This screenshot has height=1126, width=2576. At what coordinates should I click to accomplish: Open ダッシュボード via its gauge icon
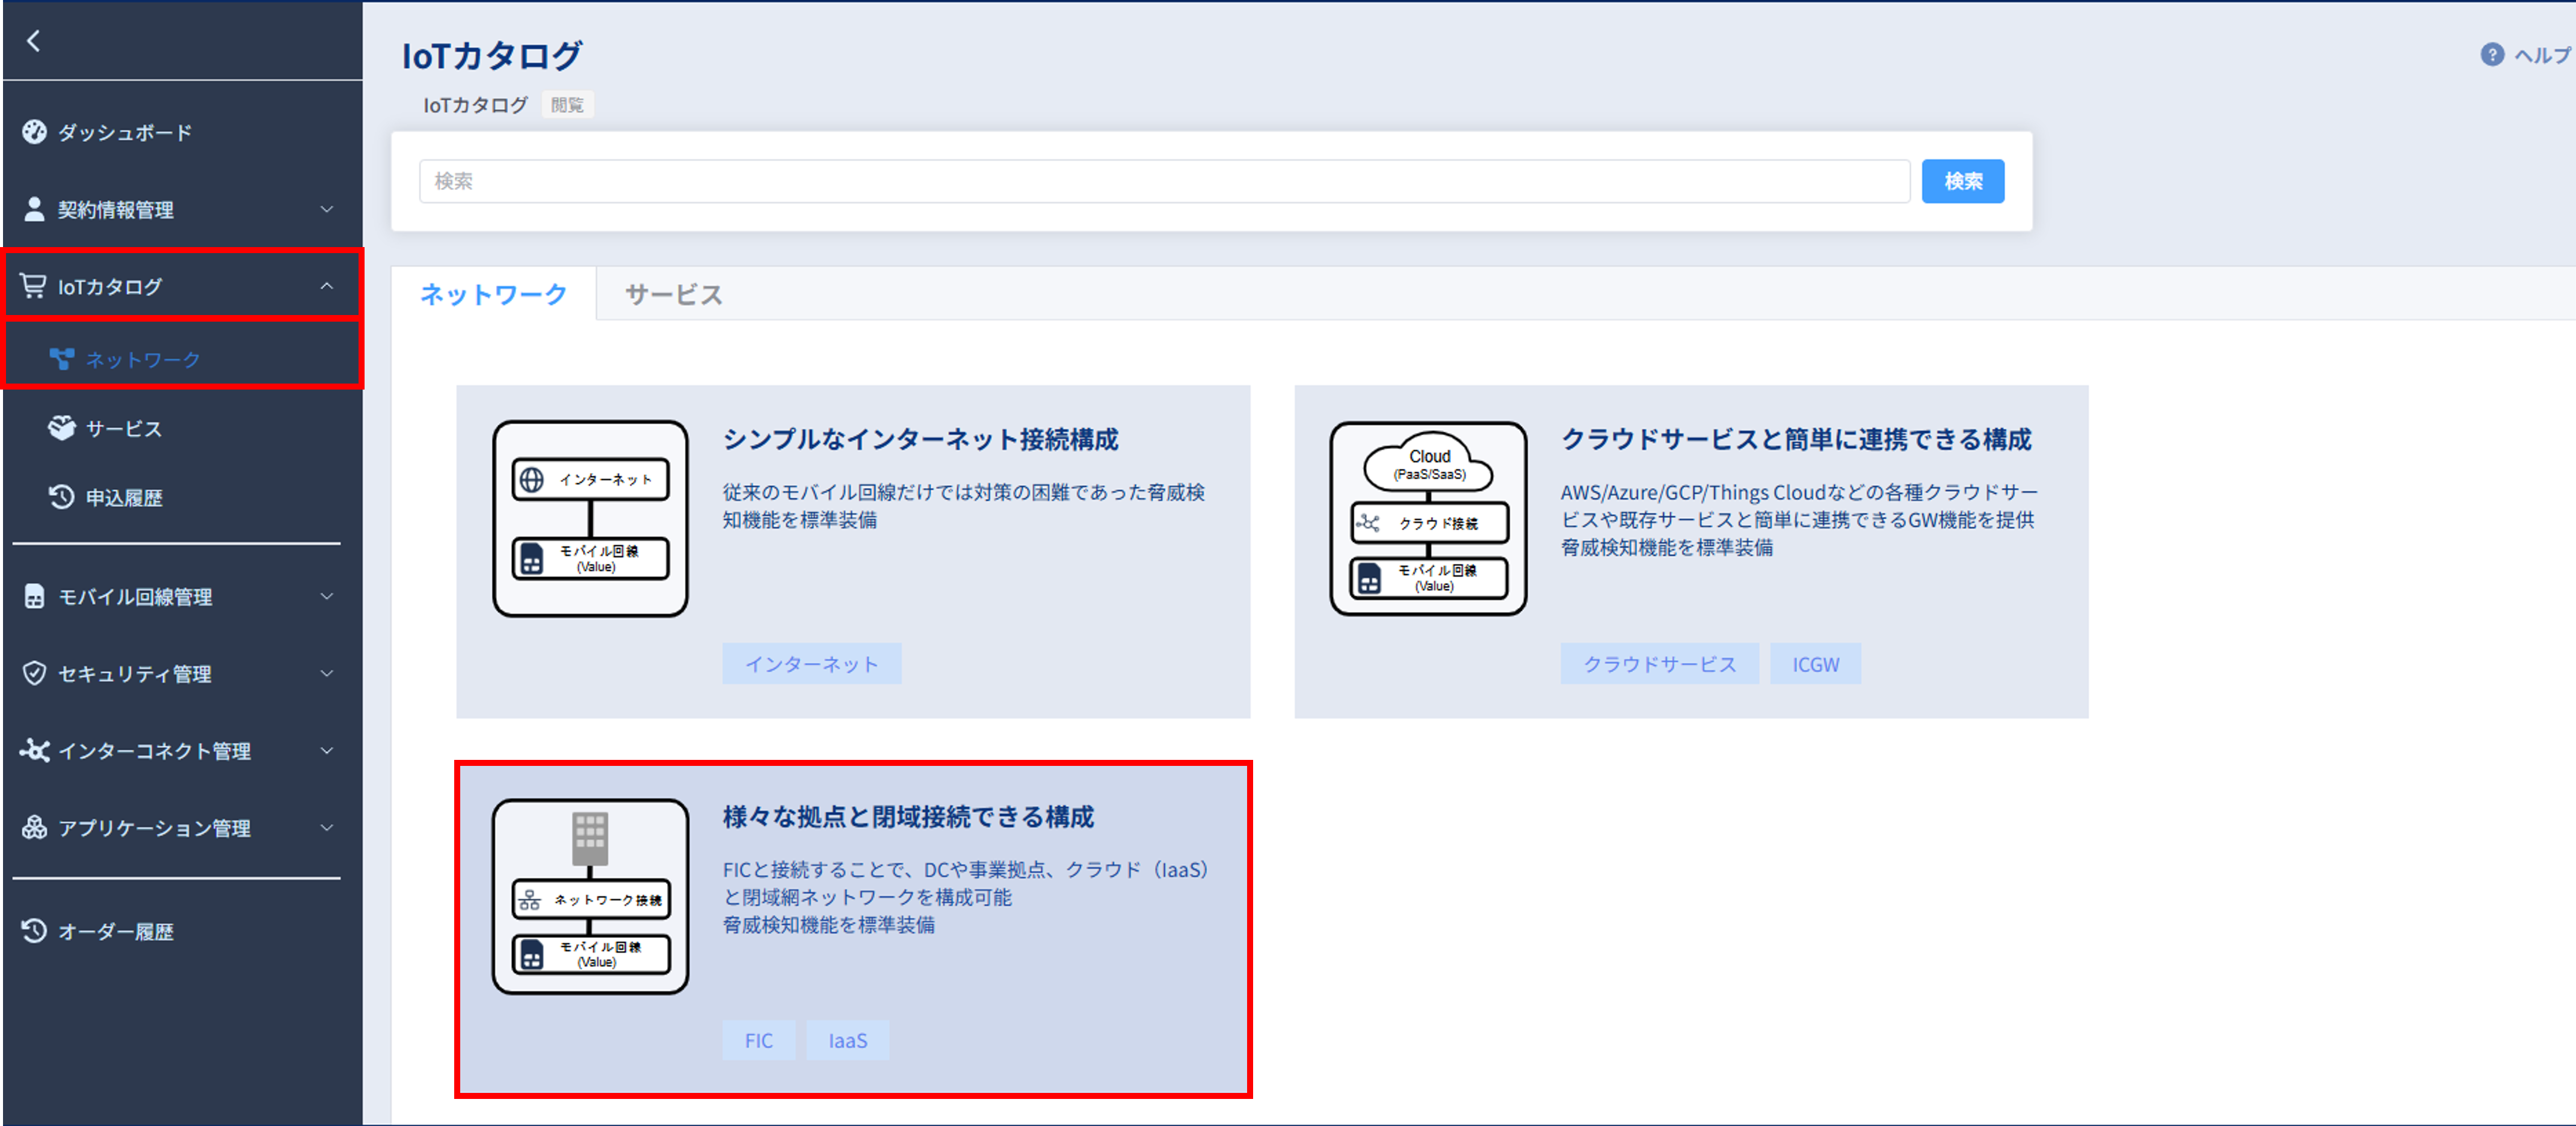[x=34, y=132]
